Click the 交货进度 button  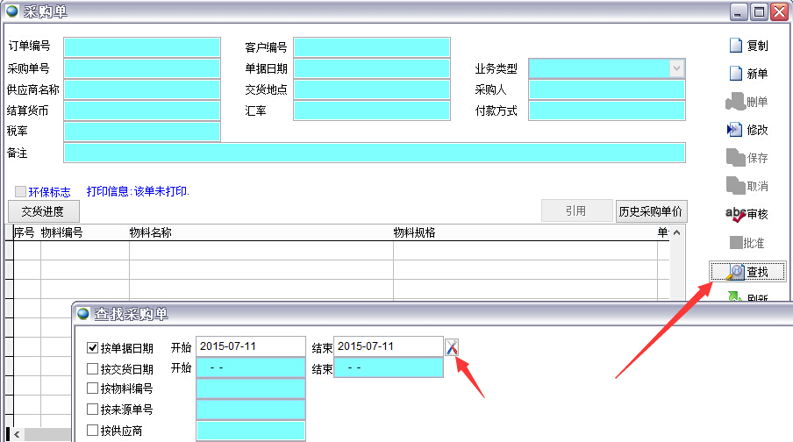click(43, 211)
